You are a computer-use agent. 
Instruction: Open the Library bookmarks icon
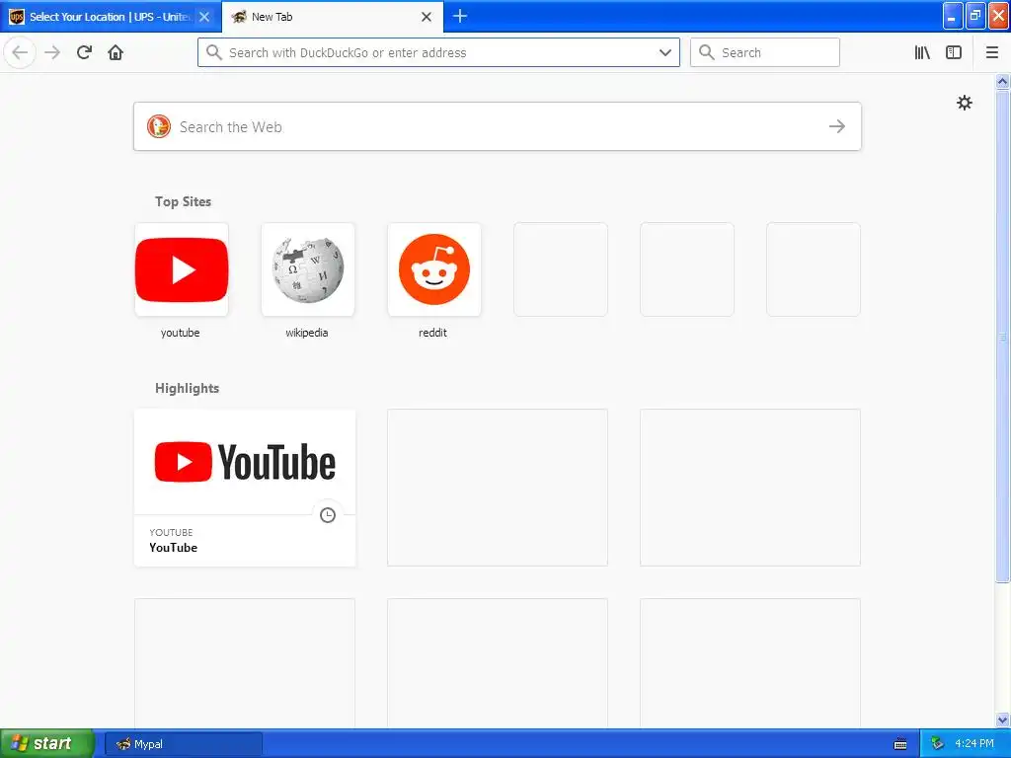pyautogui.click(x=922, y=52)
